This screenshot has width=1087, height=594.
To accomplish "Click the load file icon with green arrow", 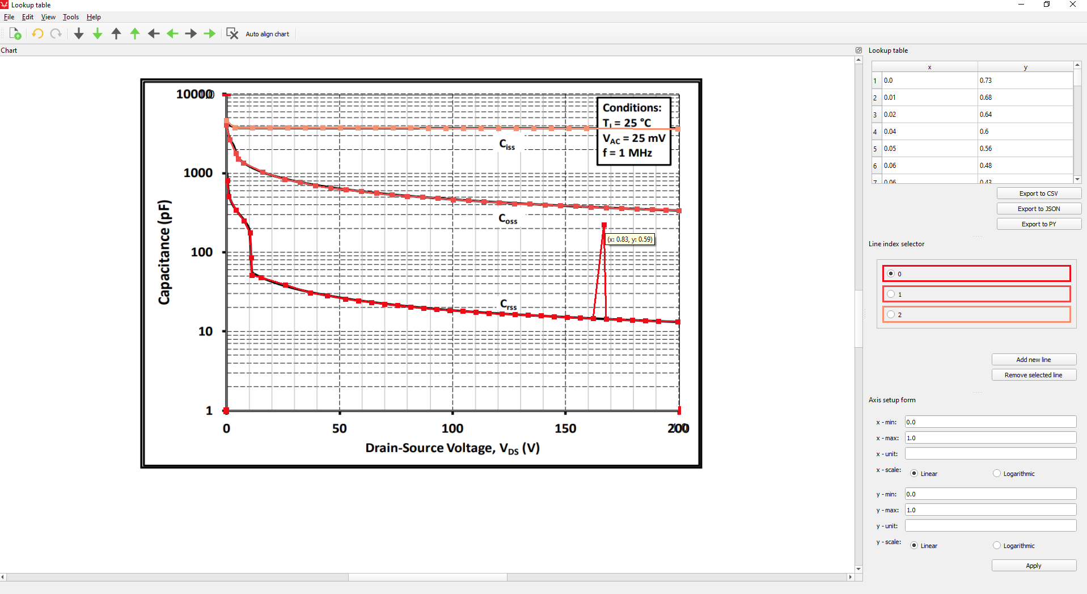I will coord(15,34).
